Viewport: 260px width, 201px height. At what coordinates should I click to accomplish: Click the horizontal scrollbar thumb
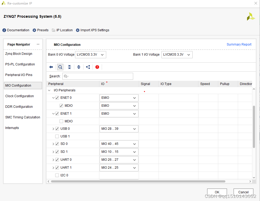coord(138,181)
